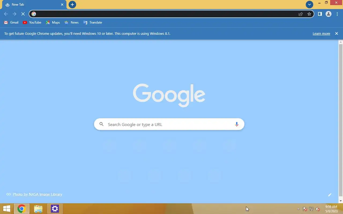Customize this page with pencil icon
The image size is (343, 214).
330,195
